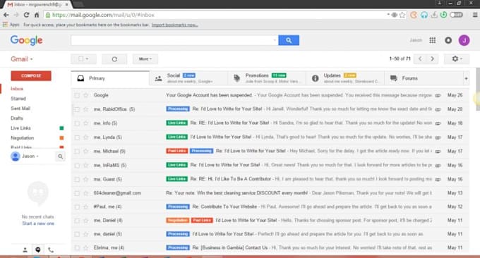Go to newer messages page
The width and height of the screenshot is (480, 258).
point(420,59)
